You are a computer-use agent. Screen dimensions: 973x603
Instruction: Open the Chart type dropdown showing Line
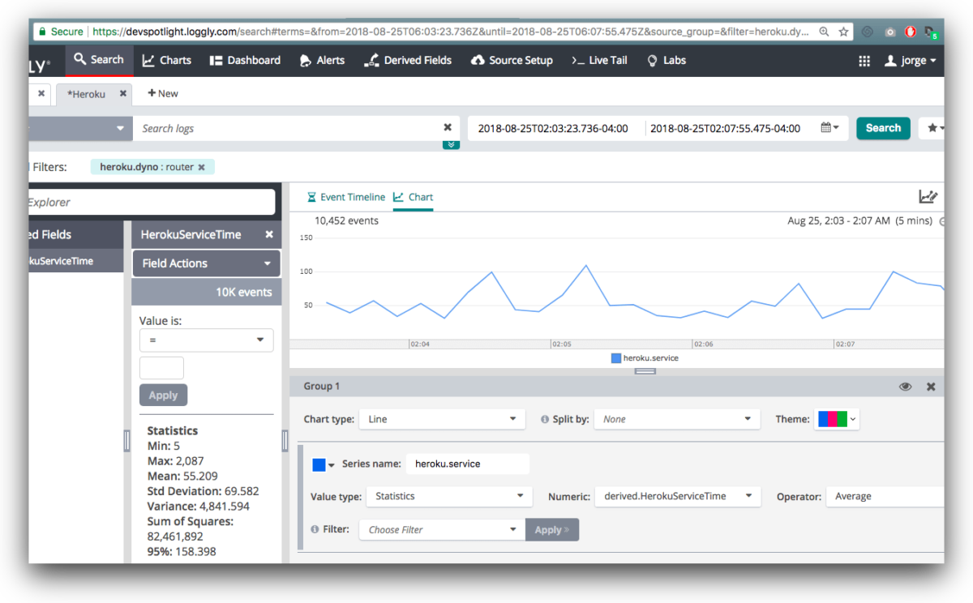click(x=442, y=419)
